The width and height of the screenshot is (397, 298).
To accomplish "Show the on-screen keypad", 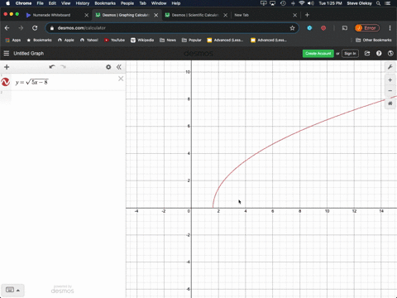I will (12, 290).
